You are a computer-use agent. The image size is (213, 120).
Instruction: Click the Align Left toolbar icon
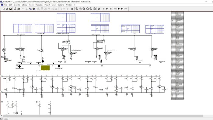point(38,9)
